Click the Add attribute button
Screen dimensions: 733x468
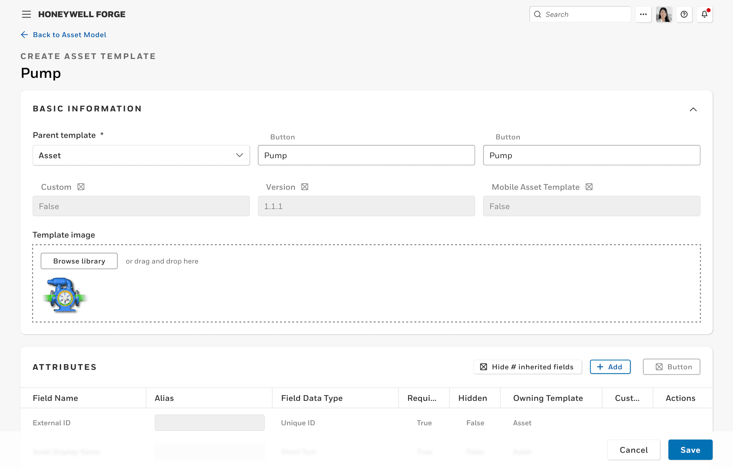(x=611, y=367)
